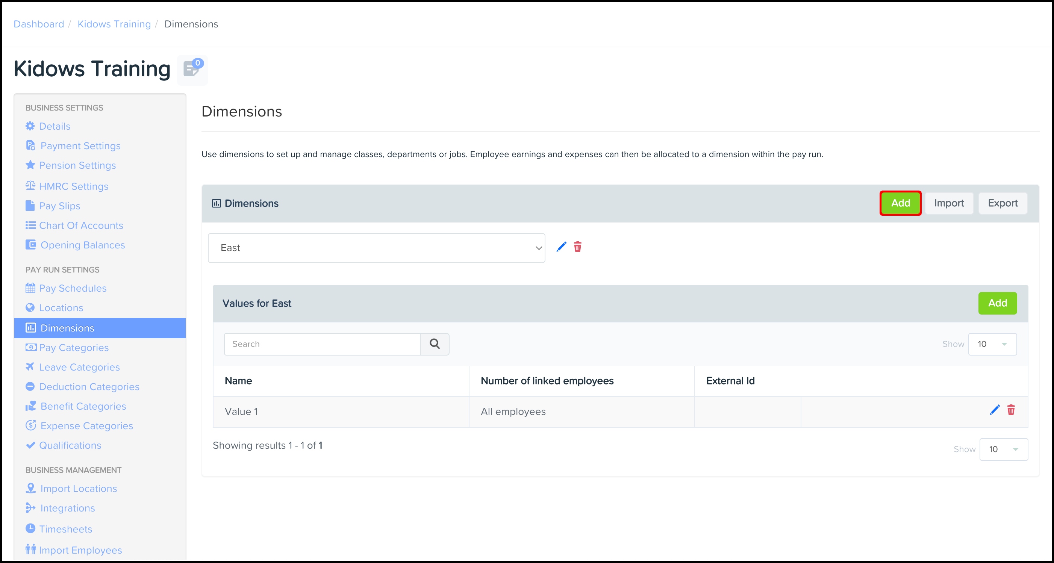Click the Pension Settings star icon
Viewport: 1054px width, 563px height.
tap(30, 165)
